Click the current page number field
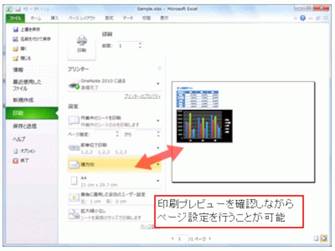This screenshot has width=335, height=251. 182,238
